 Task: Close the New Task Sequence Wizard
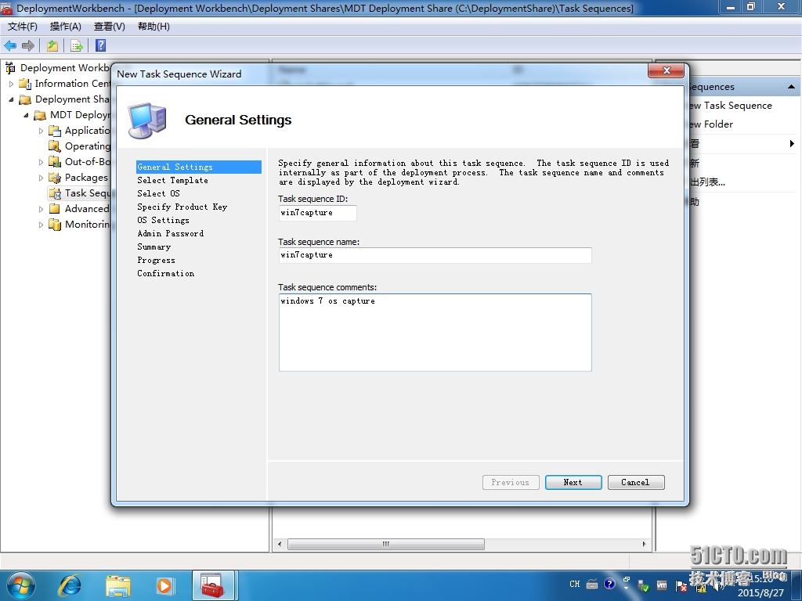666,70
